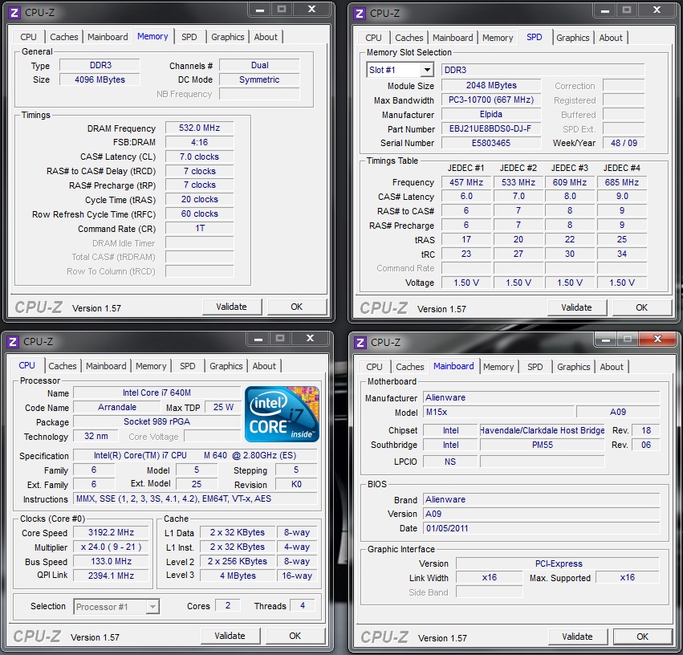Click the QPI Link value 2394.1 MHz

111,576
